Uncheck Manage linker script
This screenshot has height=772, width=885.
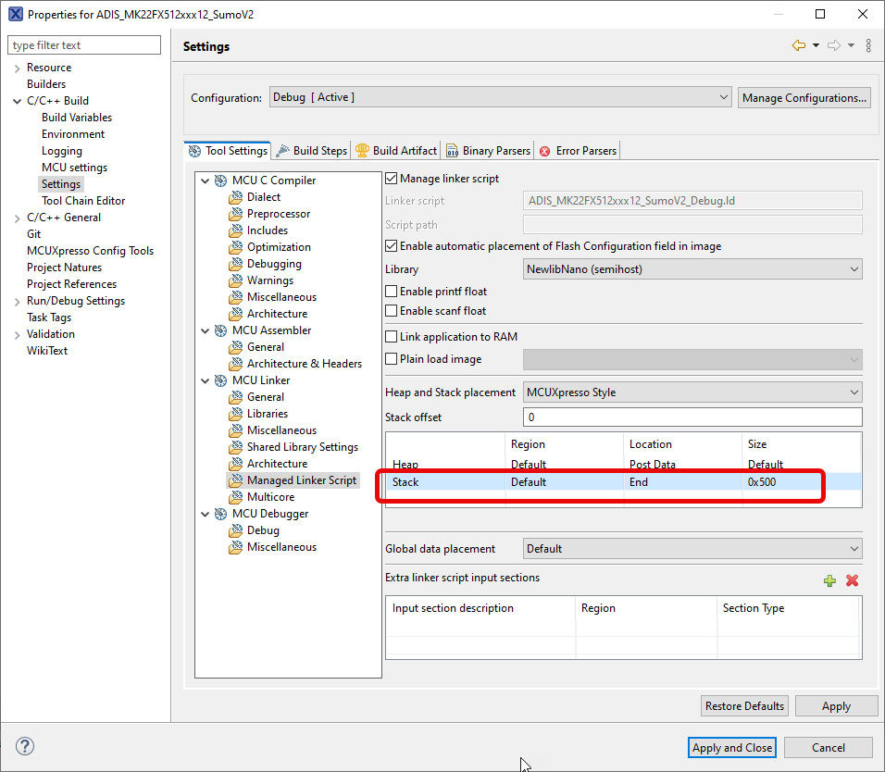click(x=391, y=179)
